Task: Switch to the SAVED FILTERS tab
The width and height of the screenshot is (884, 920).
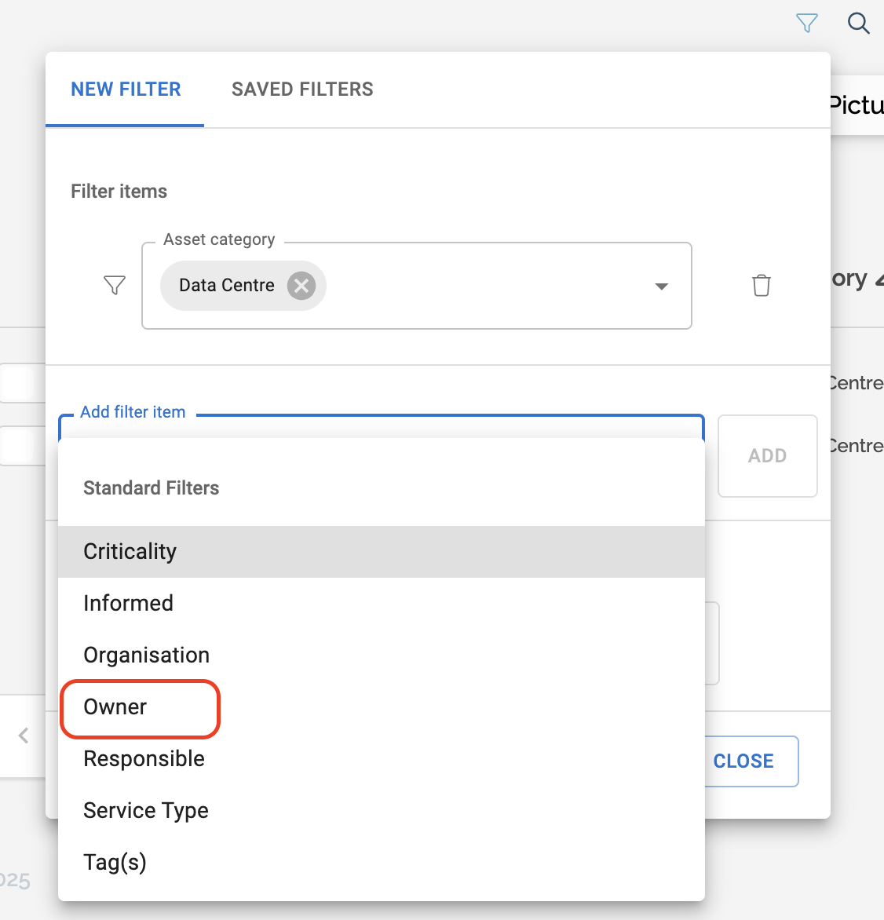Action: pos(302,89)
